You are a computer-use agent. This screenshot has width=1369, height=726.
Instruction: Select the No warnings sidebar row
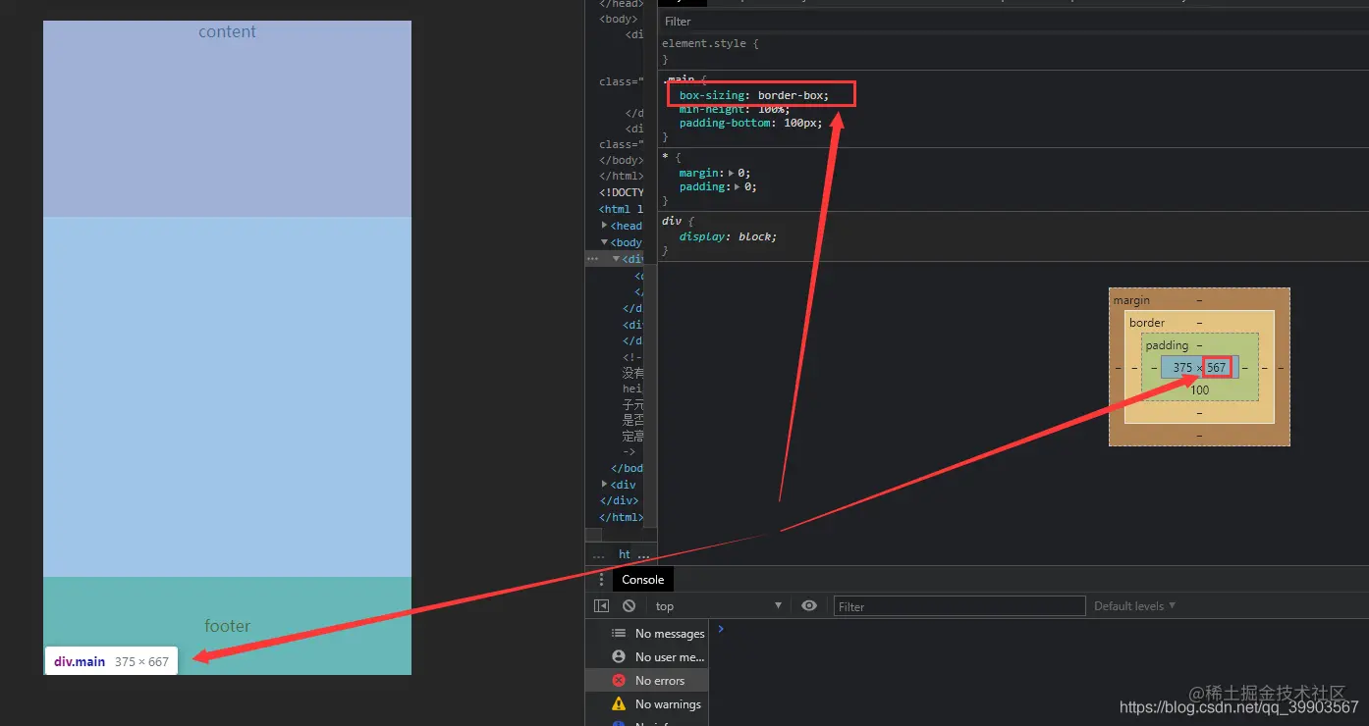[x=647, y=704]
